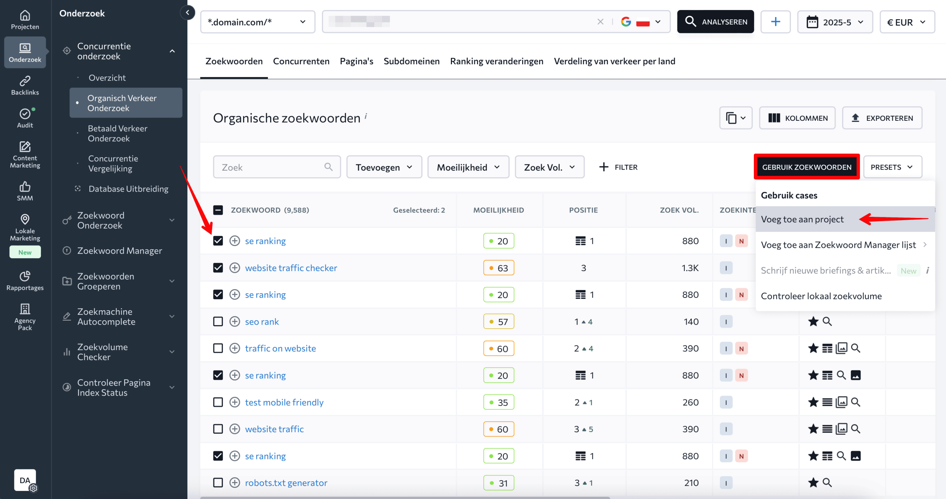Click the plus button next to Analyseren
The height and width of the screenshot is (499, 946).
tap(776, 22)
